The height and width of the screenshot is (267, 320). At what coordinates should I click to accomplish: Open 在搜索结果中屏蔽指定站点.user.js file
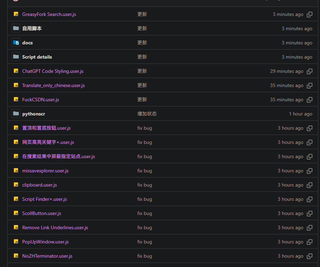[58, 156]
